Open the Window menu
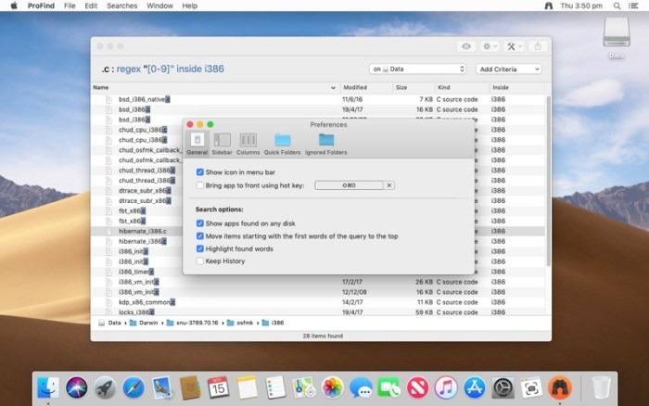The image size is (649, 406). pos(159,6)
